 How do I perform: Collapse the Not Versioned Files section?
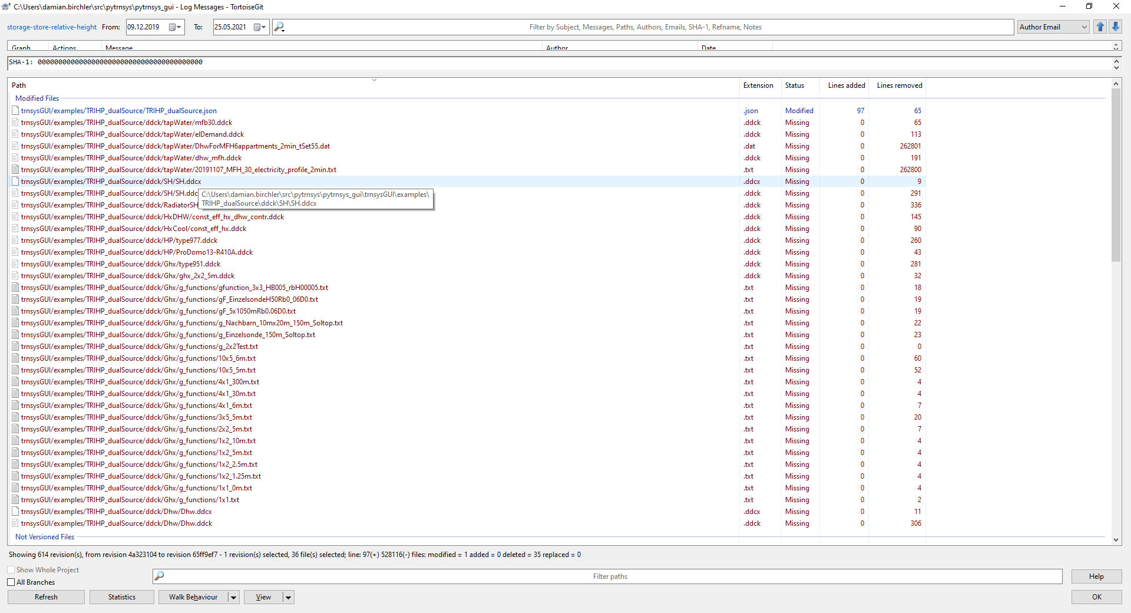click(45, 537)
